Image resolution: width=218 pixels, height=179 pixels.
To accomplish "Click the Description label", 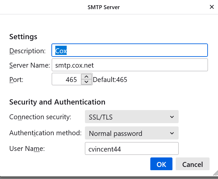I will click(x=27, y=51).
